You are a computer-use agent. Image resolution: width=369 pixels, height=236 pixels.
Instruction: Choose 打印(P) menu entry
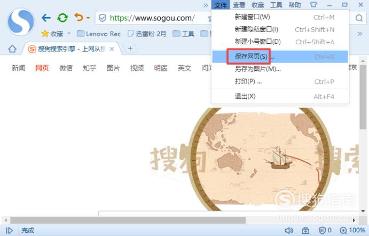coord(280,81)
